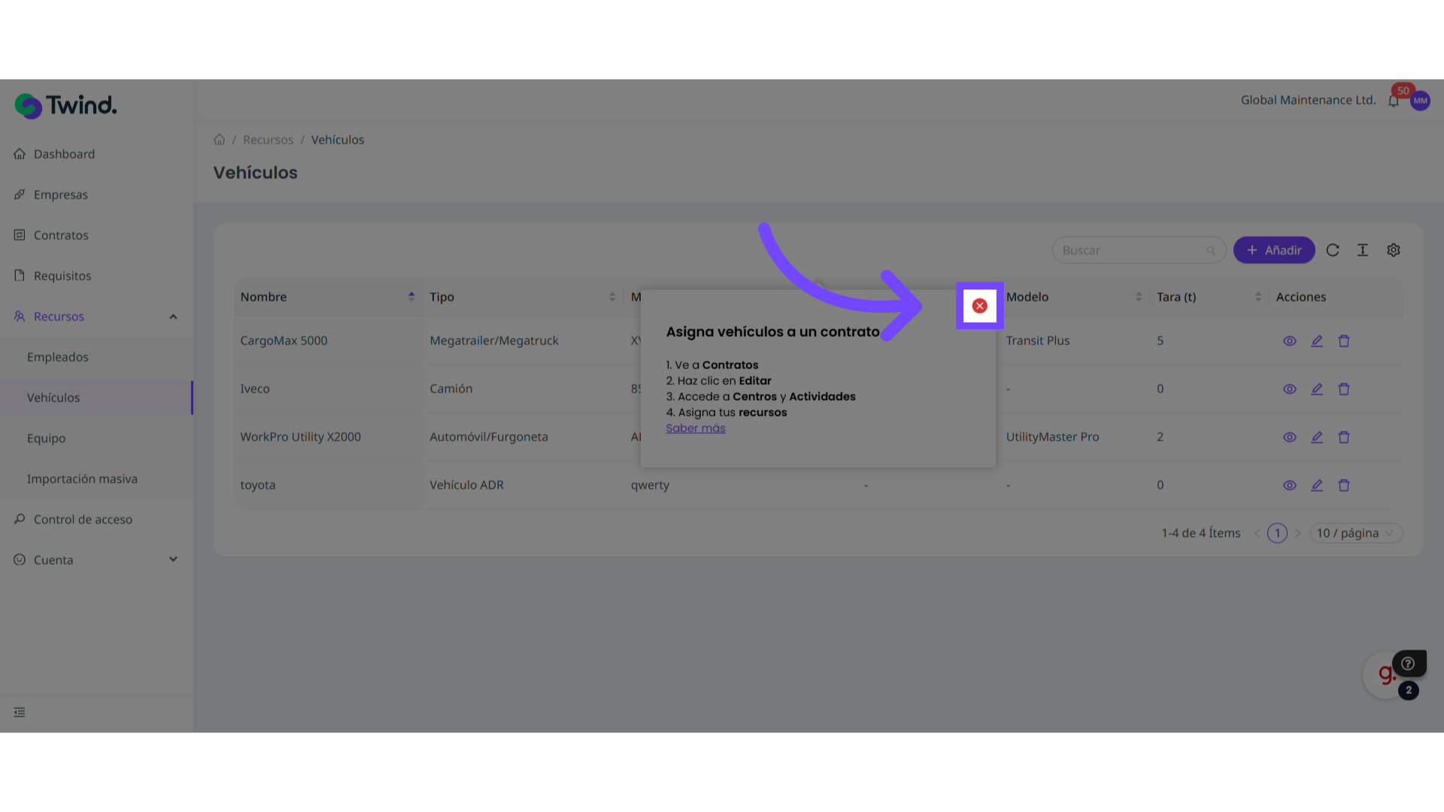1444x812 pixels.
Task: Open the help widget question icon
Action: pyautogui.click(x=1408, y=664)
